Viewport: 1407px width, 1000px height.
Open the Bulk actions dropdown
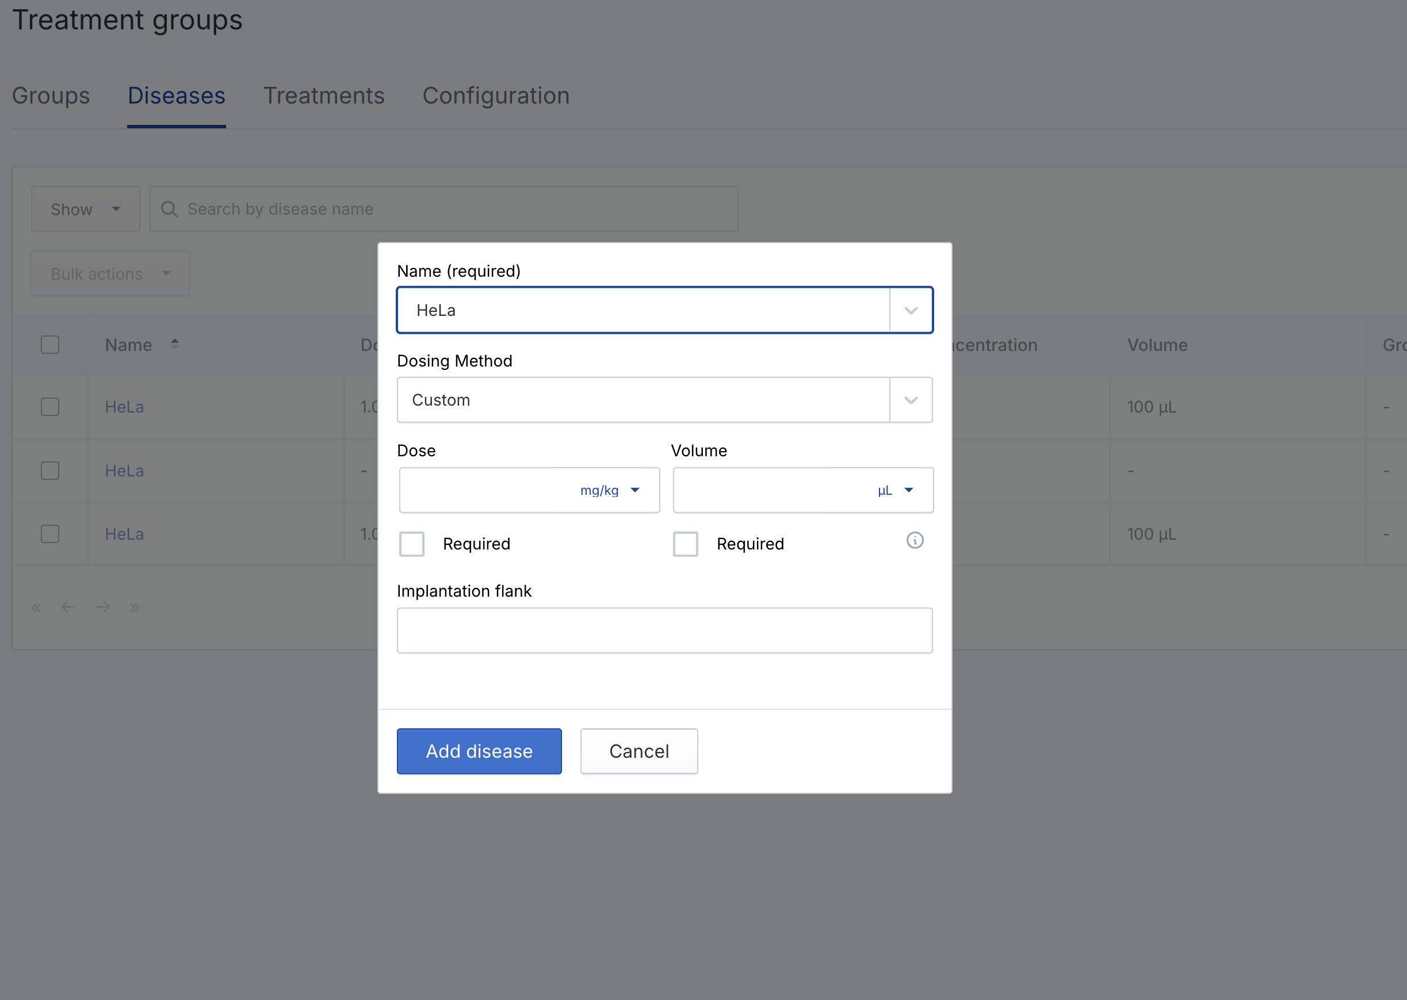[x=111, y=273]
